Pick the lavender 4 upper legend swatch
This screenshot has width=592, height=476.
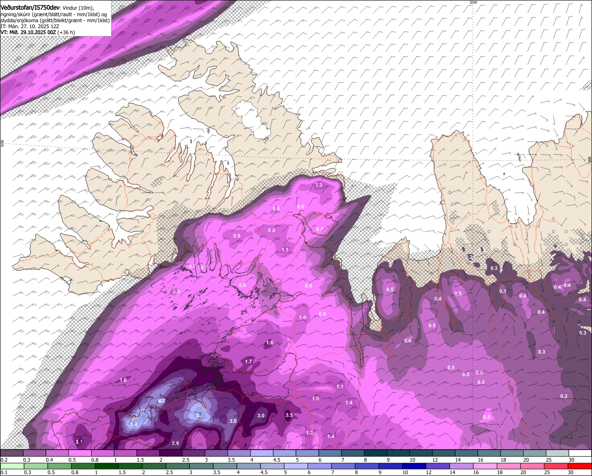coord(262,453)
